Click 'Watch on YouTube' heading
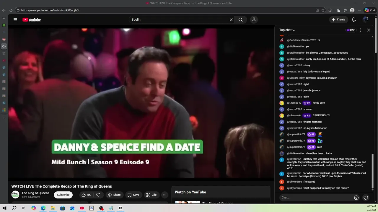Viewport: 378px width, 212px height. [x=190, y=192]
